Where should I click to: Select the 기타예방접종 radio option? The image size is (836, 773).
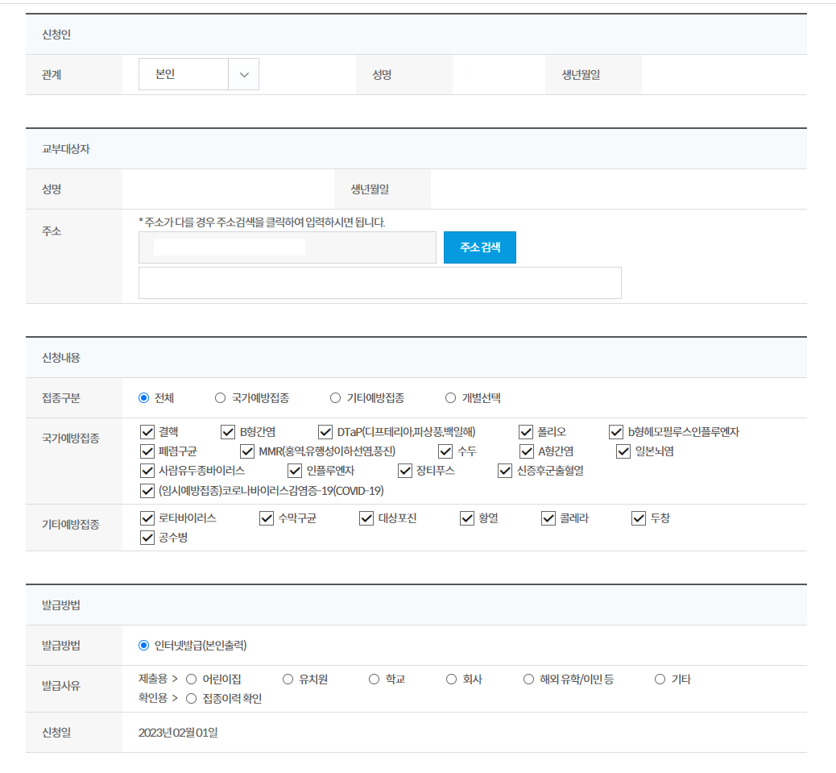click(335, 398)
